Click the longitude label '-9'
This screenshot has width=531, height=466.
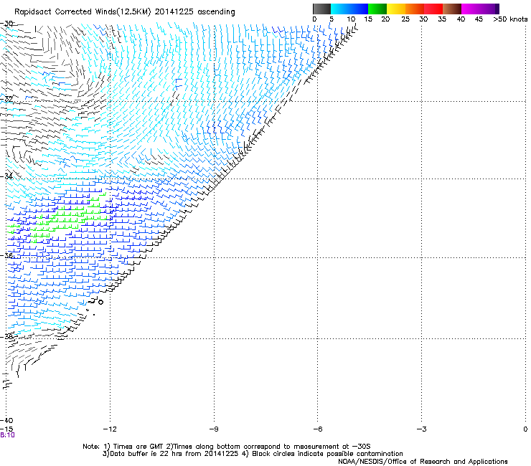click(x=214, y=429)
